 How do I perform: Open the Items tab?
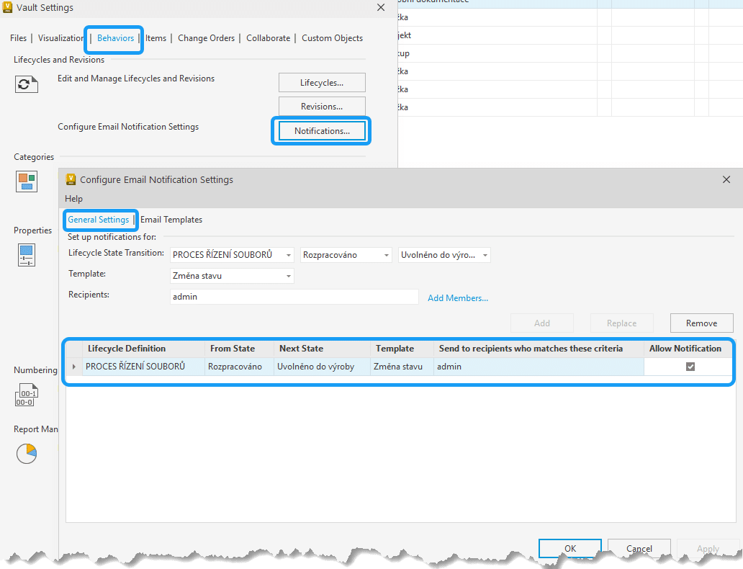tap(156, 38)
